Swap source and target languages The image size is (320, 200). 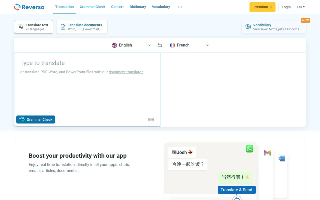(160, 45)
